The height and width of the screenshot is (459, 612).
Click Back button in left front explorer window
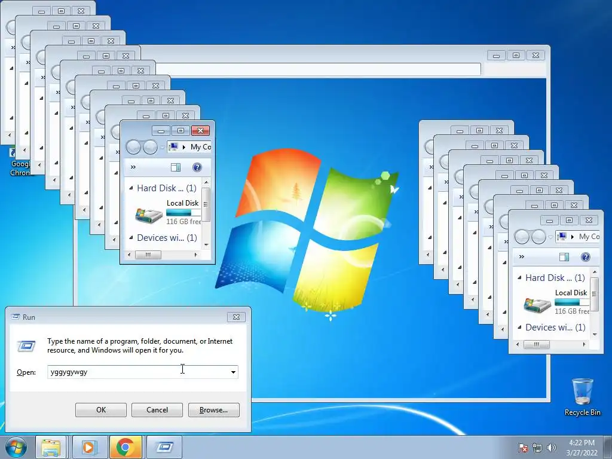point(133,147)
